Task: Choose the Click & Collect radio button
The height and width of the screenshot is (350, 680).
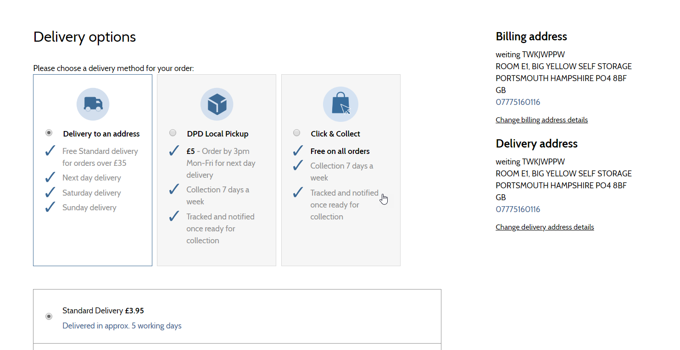Action: [x=296, y=133]
